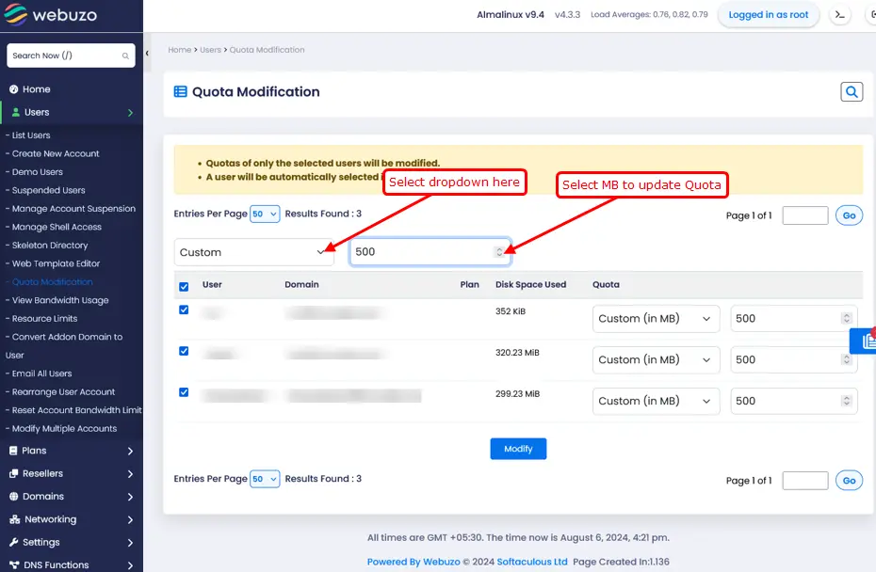Increase the first row's quota with its stepper arrow

click(x=846, y=314)
